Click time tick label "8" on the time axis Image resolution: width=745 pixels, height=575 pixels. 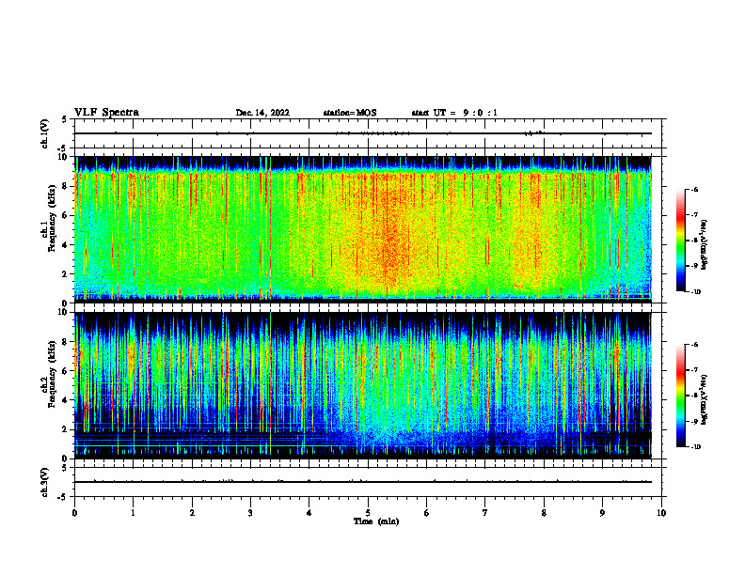(x=544, y=513)
